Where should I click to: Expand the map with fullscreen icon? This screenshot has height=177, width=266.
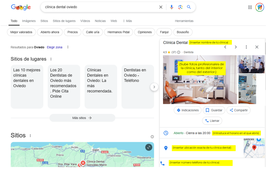pyautogui.click(x=149, y=147)
